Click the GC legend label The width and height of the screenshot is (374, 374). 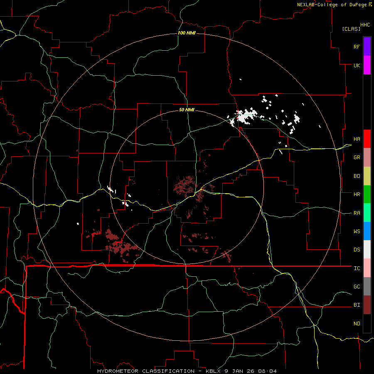[357, 286]
